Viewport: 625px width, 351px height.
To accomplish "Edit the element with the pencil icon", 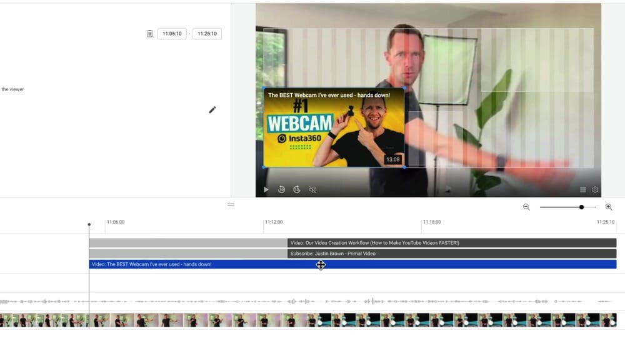I will click(212, 110).
